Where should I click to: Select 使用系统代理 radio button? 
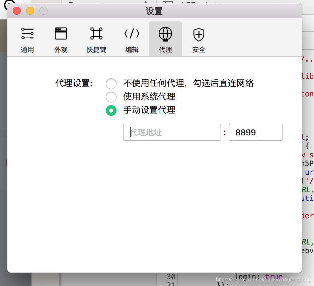point(111,97)
